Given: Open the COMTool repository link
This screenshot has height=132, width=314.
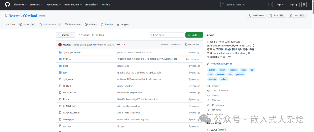Looking at the screenshot, I should click(x=30, y=16).
